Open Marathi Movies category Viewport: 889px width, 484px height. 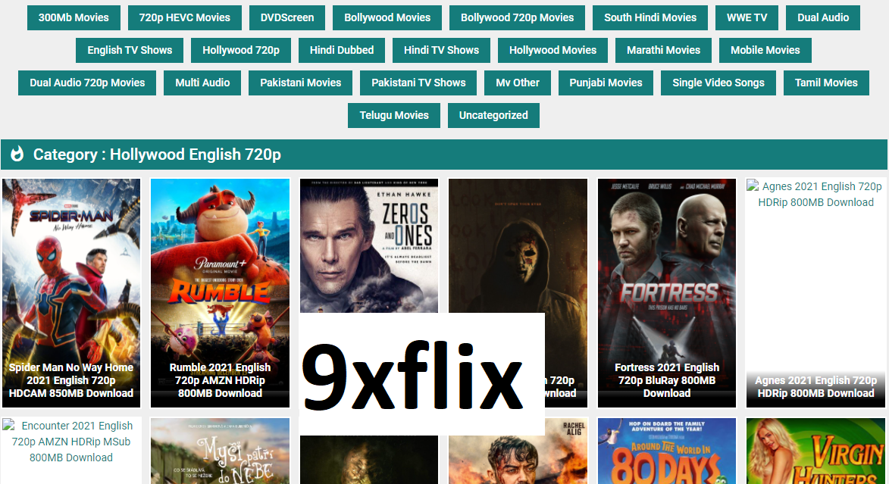(x=663, y=50)
